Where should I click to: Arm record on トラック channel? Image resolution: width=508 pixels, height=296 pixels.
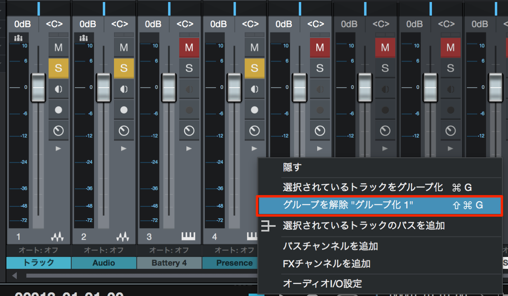pos(58,110)
